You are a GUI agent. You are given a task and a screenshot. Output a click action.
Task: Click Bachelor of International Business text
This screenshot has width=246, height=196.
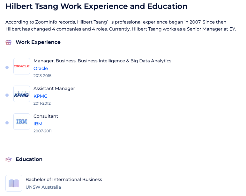click(x=64, y=179)
